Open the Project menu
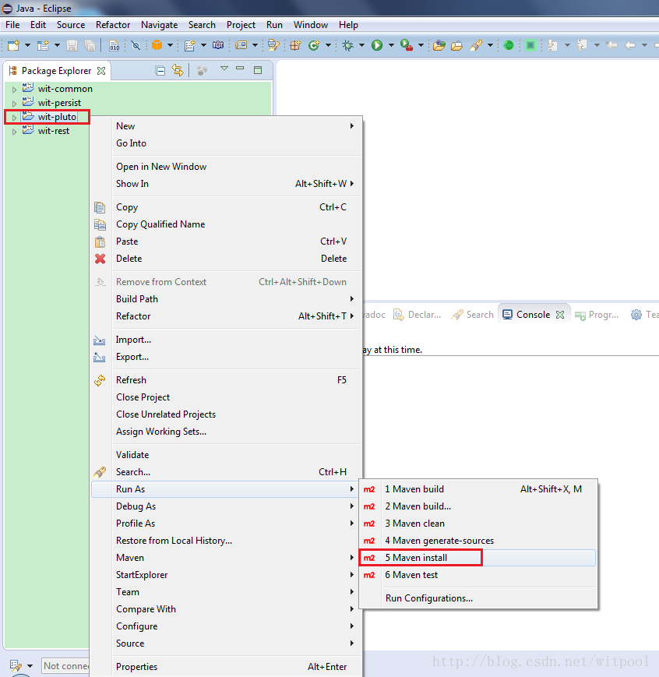Image resolution: width=659 pixels, height=677 pixels. click(241, 25)
